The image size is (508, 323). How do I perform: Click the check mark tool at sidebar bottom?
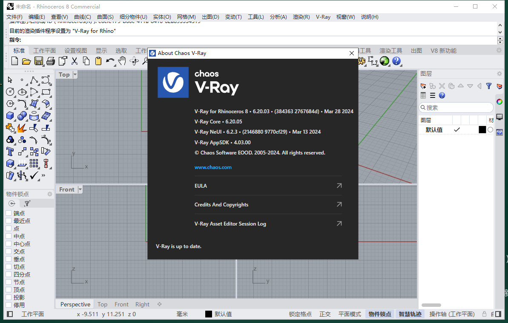(33, 175)
